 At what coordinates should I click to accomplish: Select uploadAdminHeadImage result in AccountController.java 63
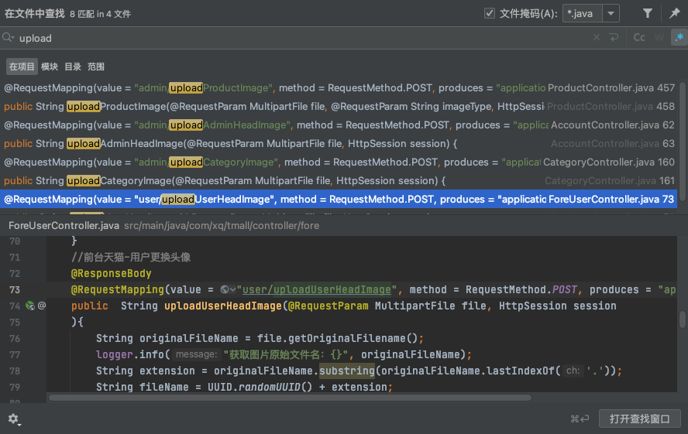point(232,143)
